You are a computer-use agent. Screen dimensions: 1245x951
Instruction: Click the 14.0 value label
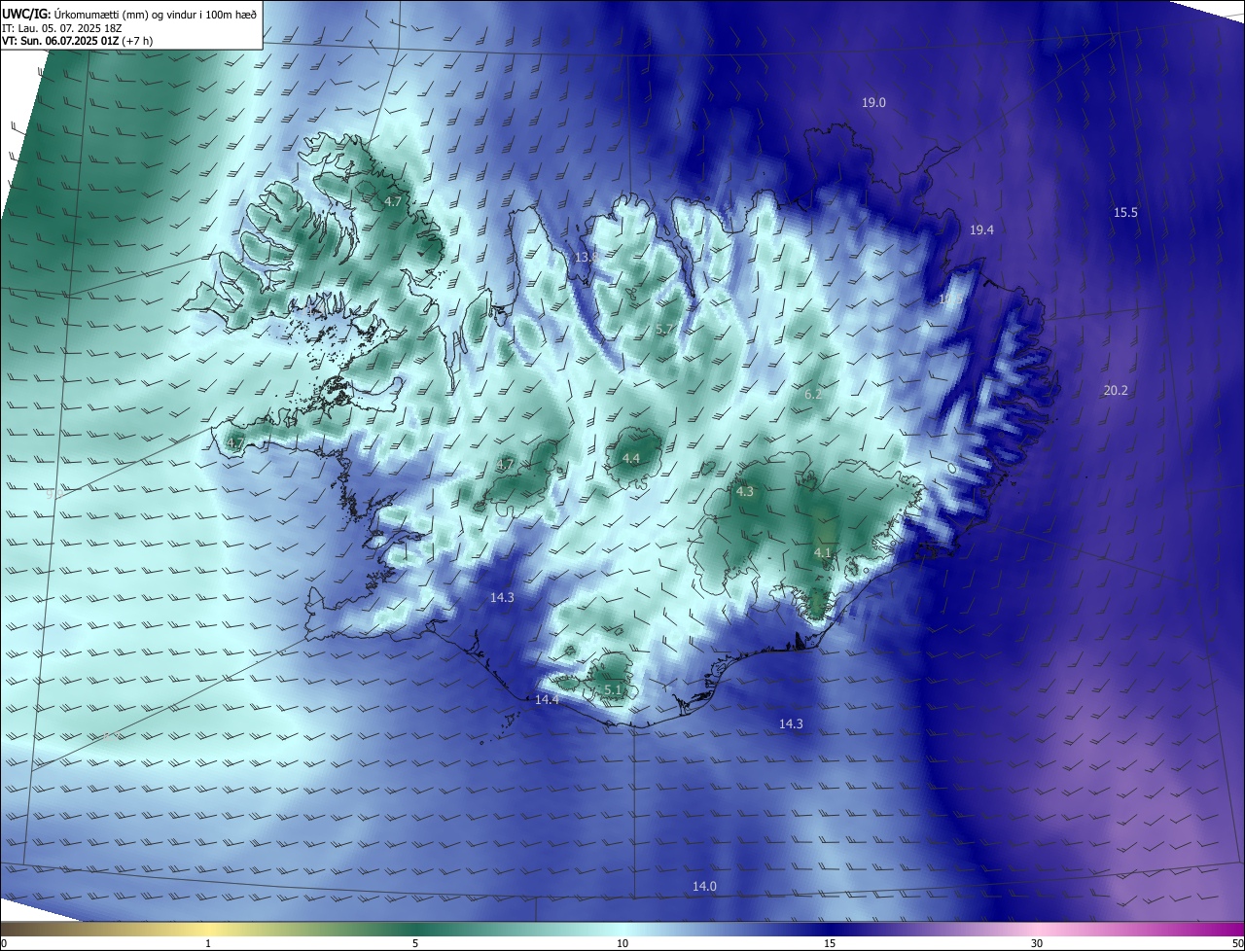tap(704, 886)
